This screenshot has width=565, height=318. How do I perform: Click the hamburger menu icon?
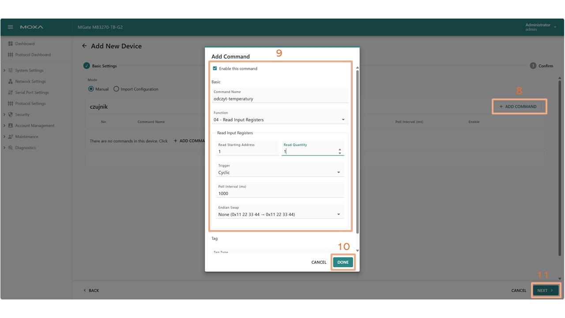(x=11, y=27)
